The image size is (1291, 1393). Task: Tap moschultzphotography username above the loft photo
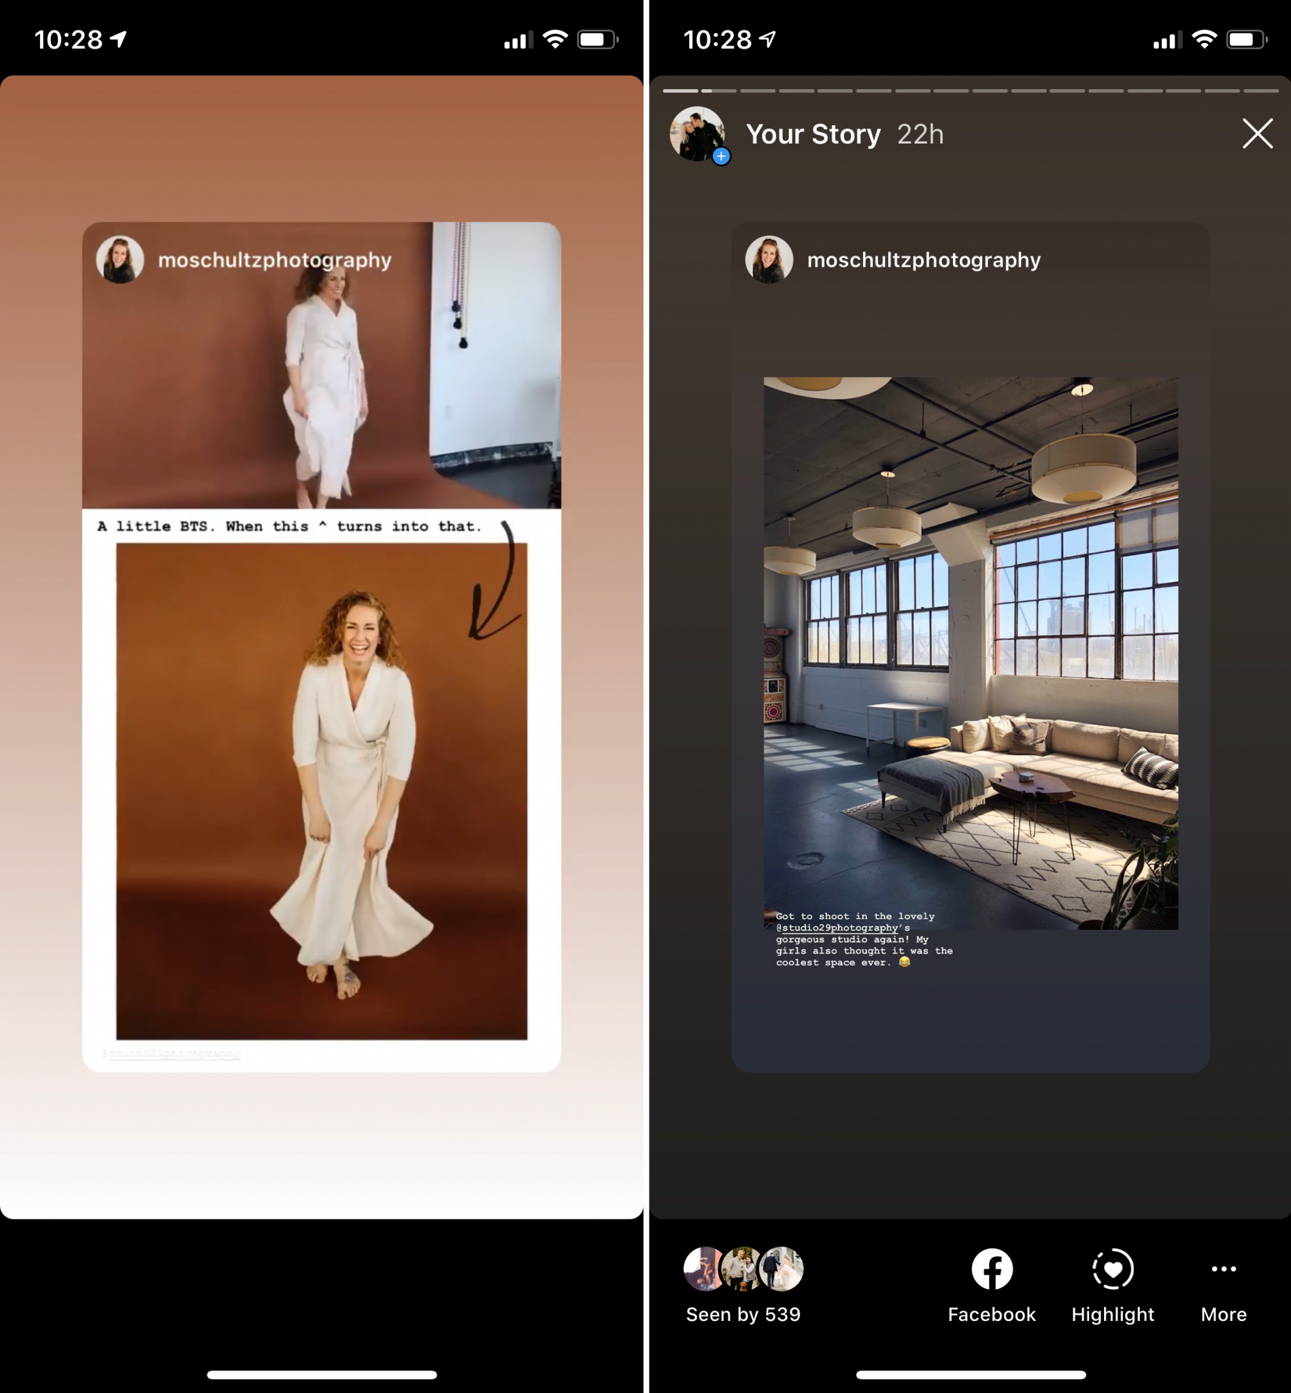pyautogui.click(x=924, y=261)
